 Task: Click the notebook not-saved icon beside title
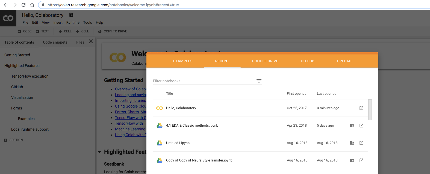pyautogui.click(x=71, y=15)
